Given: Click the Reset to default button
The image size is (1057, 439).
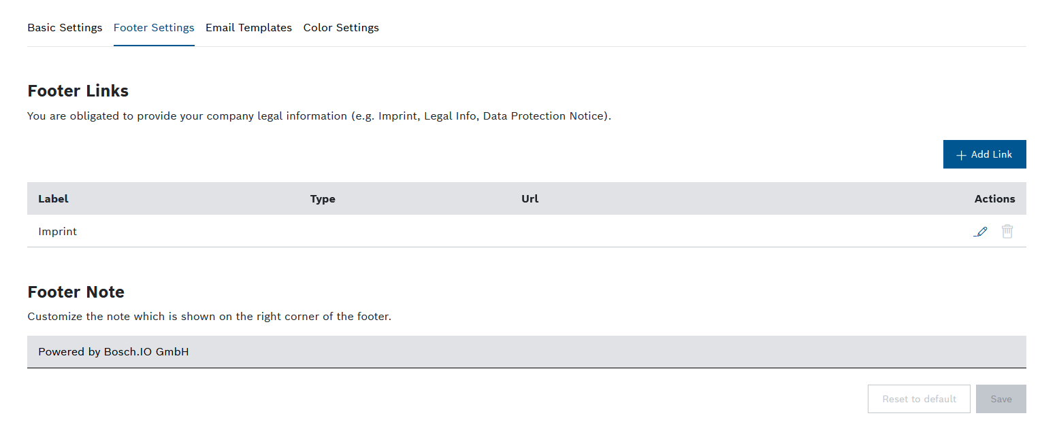Looking at the screenshot, I should click(919, 399).
